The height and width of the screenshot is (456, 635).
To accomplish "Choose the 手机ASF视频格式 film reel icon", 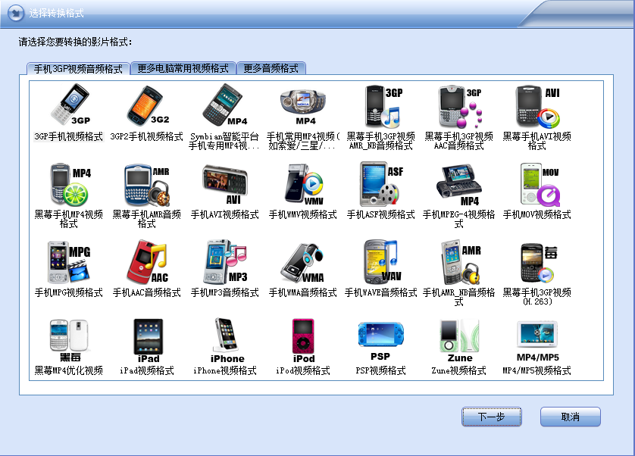I will click(381, 184).
